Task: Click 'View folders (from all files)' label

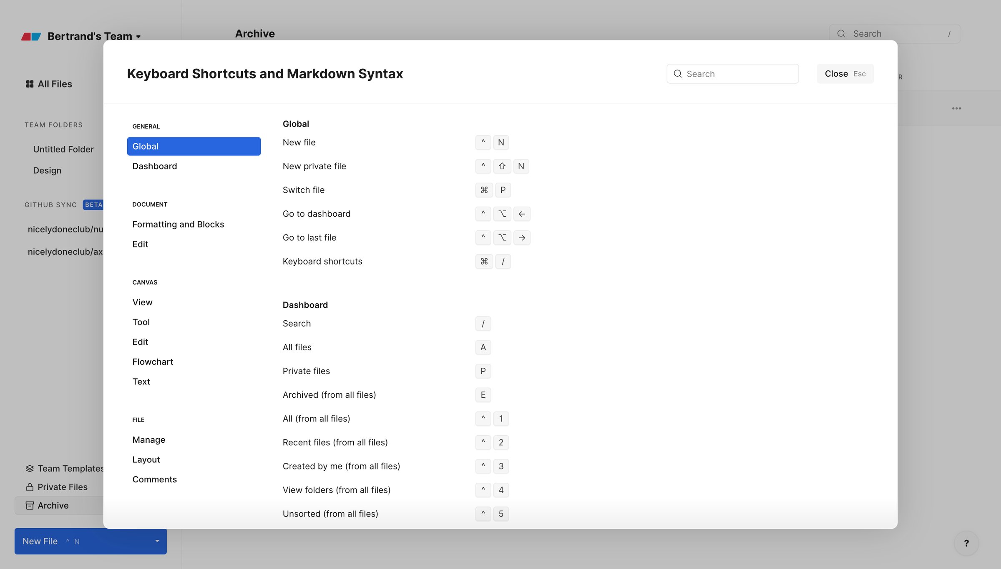Action: click(x=337, y=490)
